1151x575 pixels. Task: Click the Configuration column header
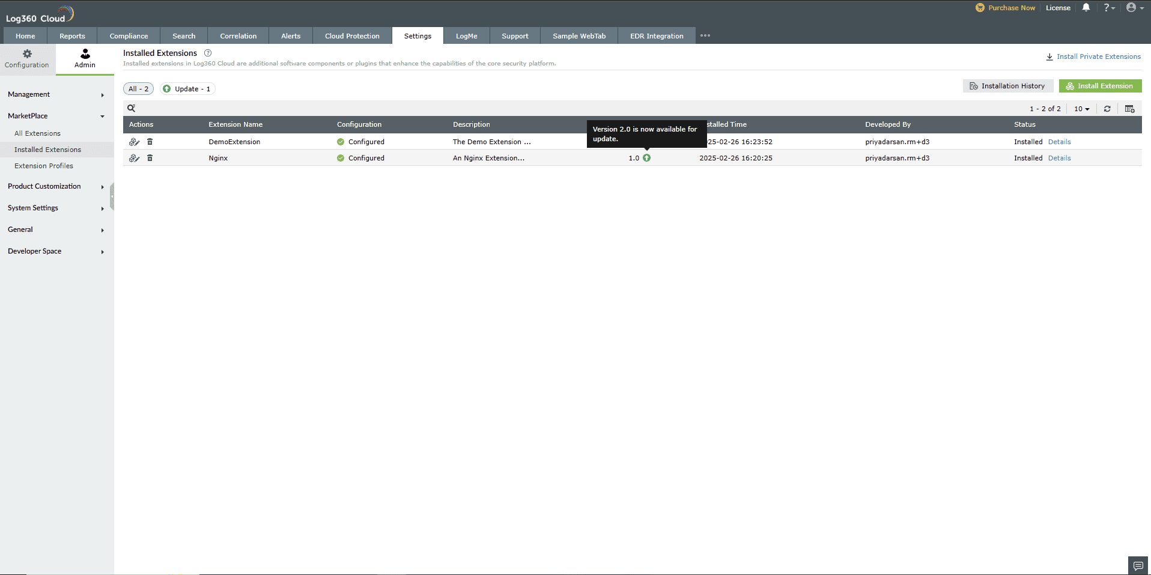pyautogui.click(x=359, y=124)
